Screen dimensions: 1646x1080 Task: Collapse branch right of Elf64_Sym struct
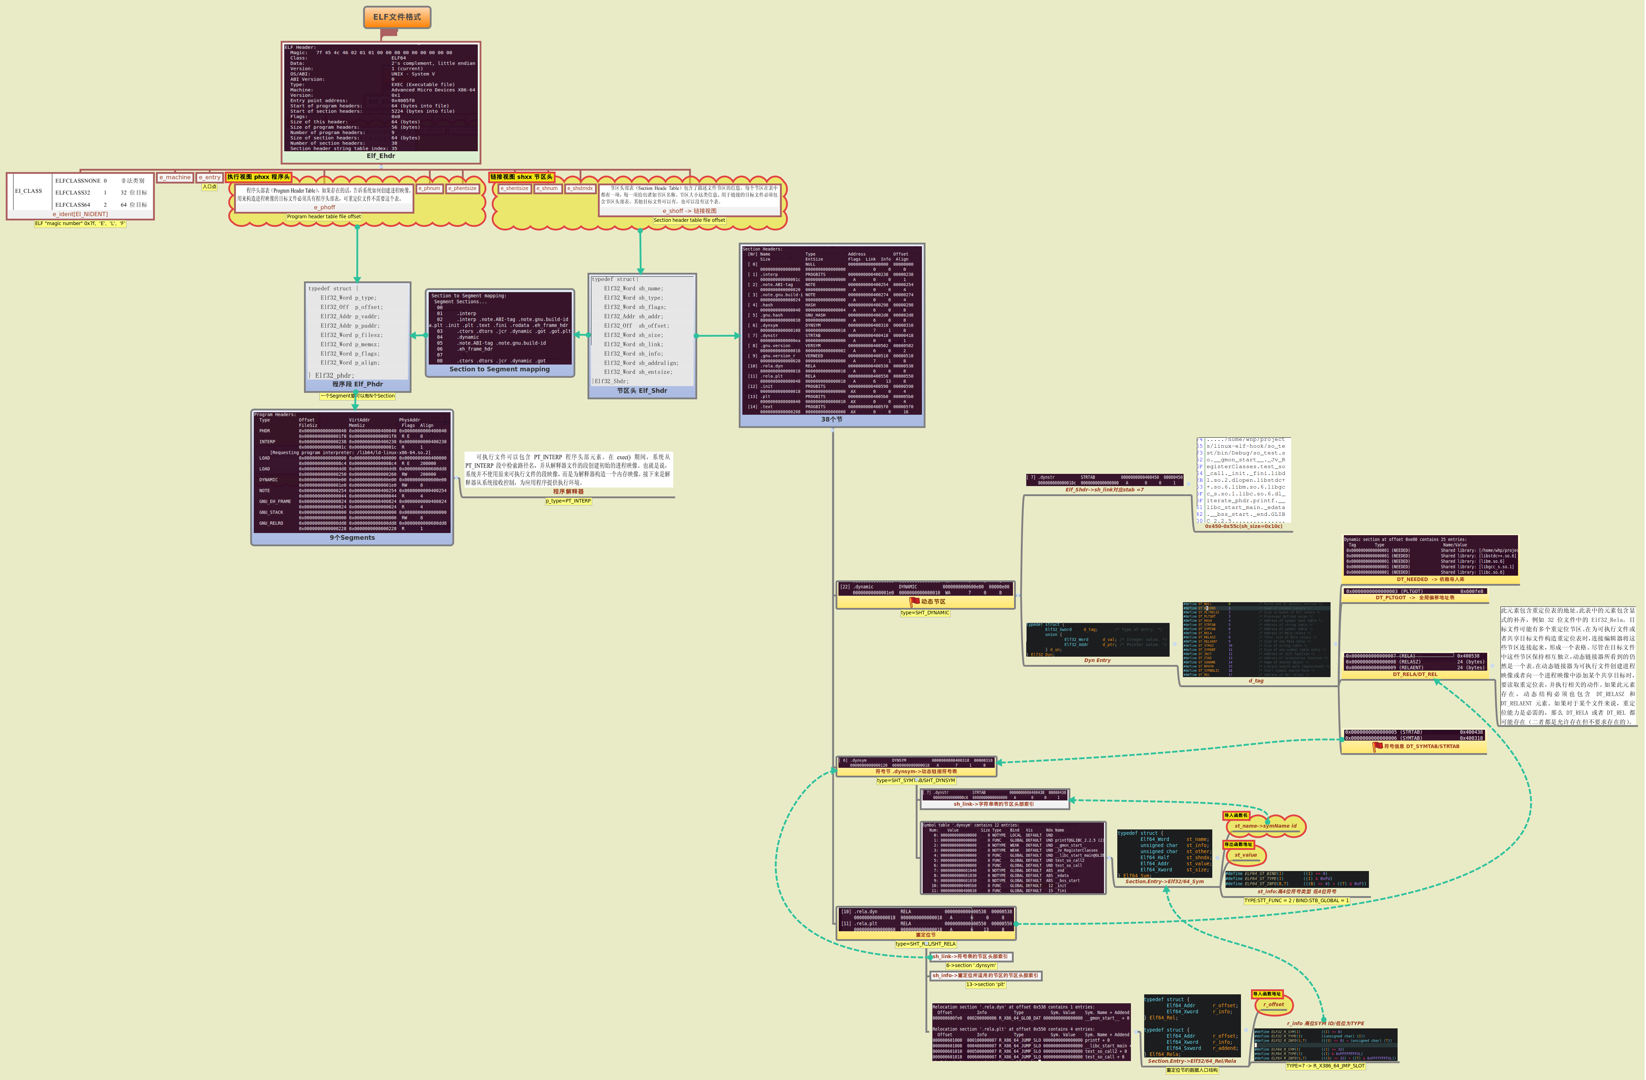coord(1217,857)
